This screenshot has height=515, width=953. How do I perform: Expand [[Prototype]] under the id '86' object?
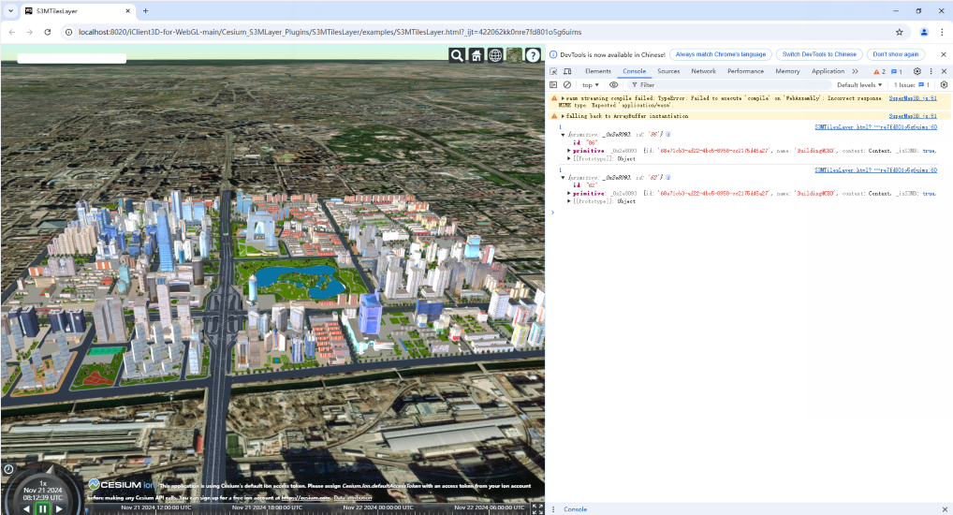tap(569, 158)
